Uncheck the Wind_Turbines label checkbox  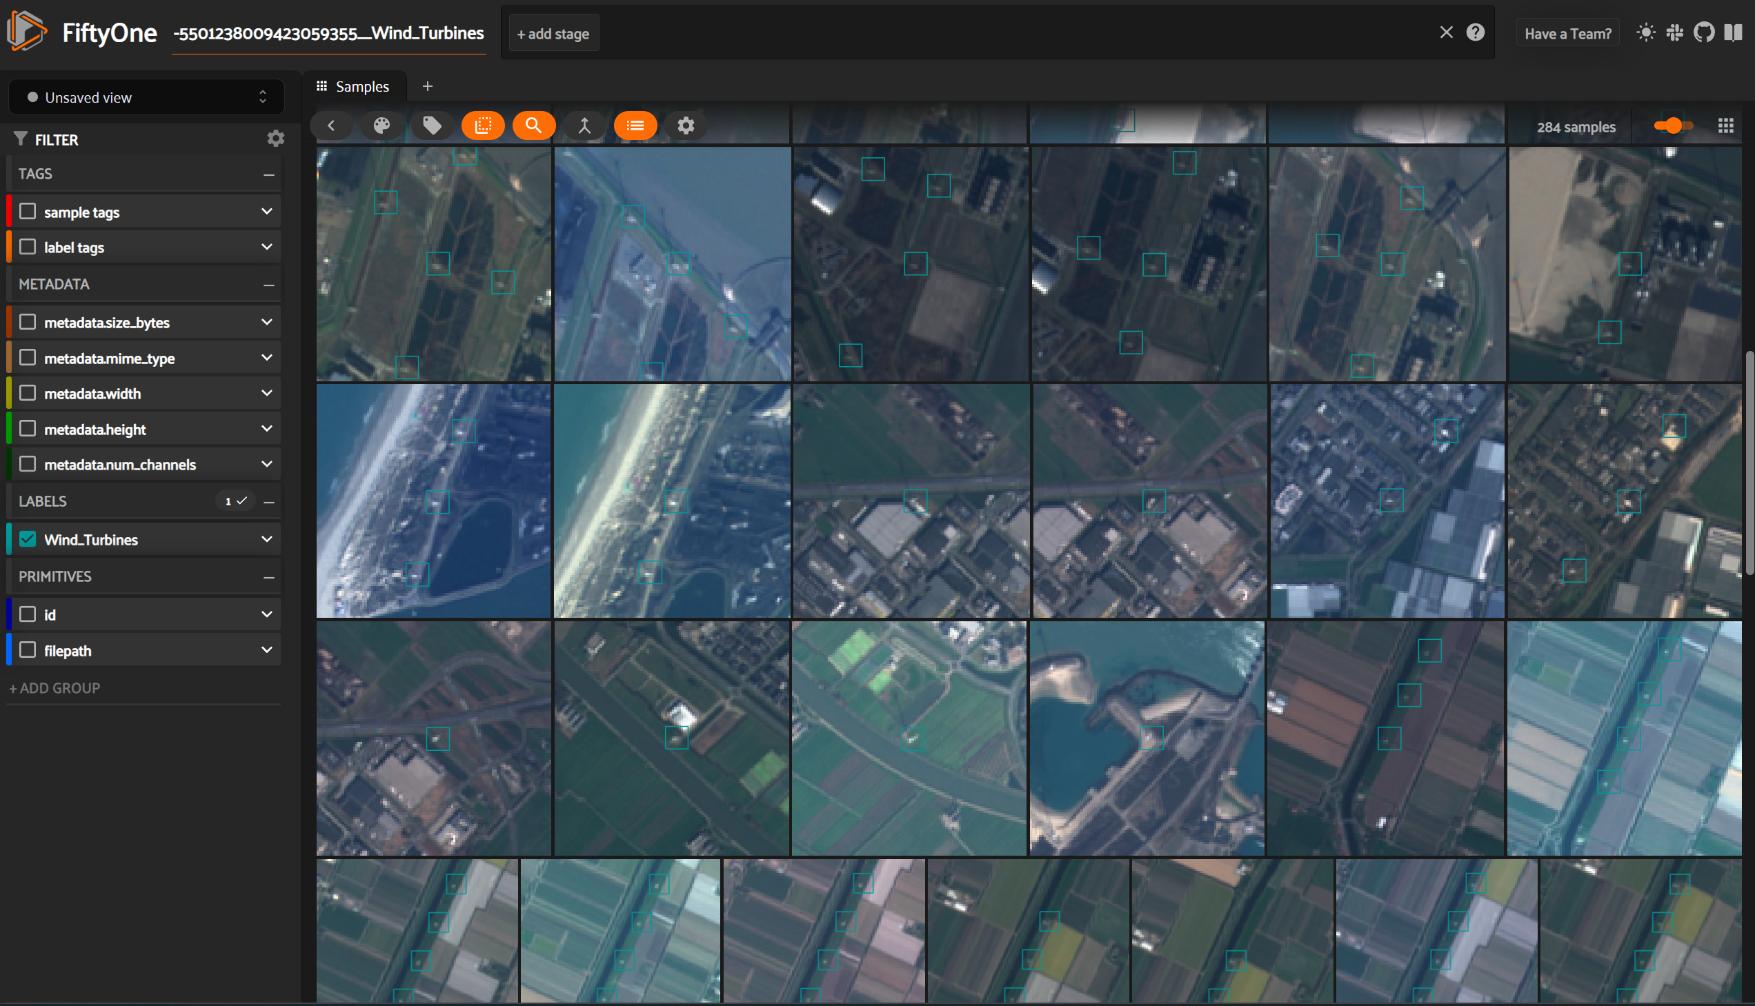pos(28,540)
